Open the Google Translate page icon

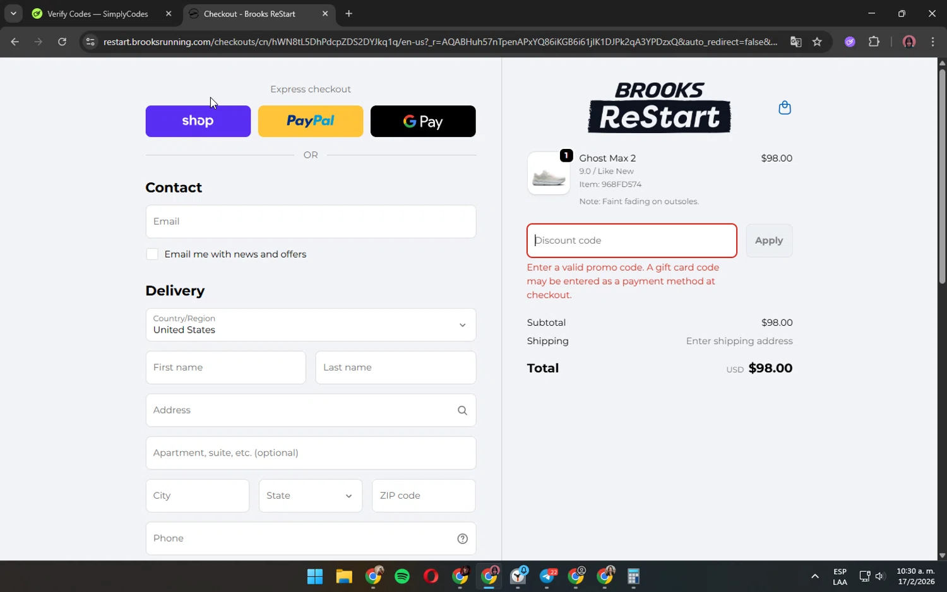[x=795, y=42]
